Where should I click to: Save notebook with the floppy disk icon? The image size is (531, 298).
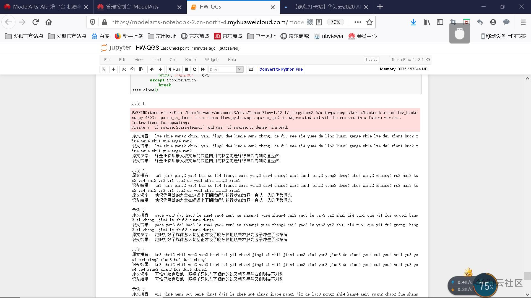click(104, 69)
